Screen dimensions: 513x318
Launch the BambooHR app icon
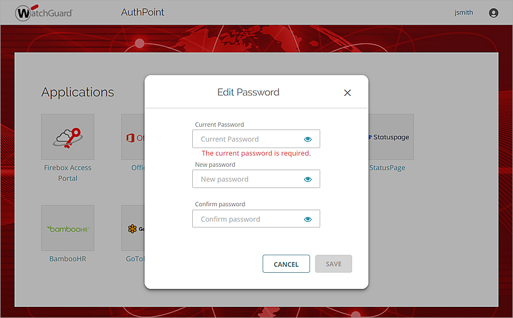coord(67,228)
